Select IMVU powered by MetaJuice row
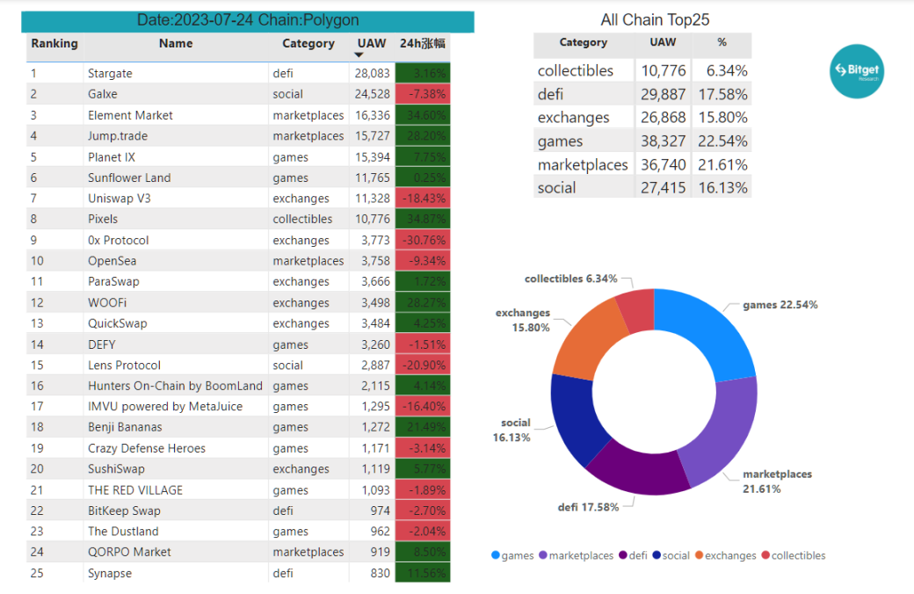Screen dimensions: 914x594 165,406
